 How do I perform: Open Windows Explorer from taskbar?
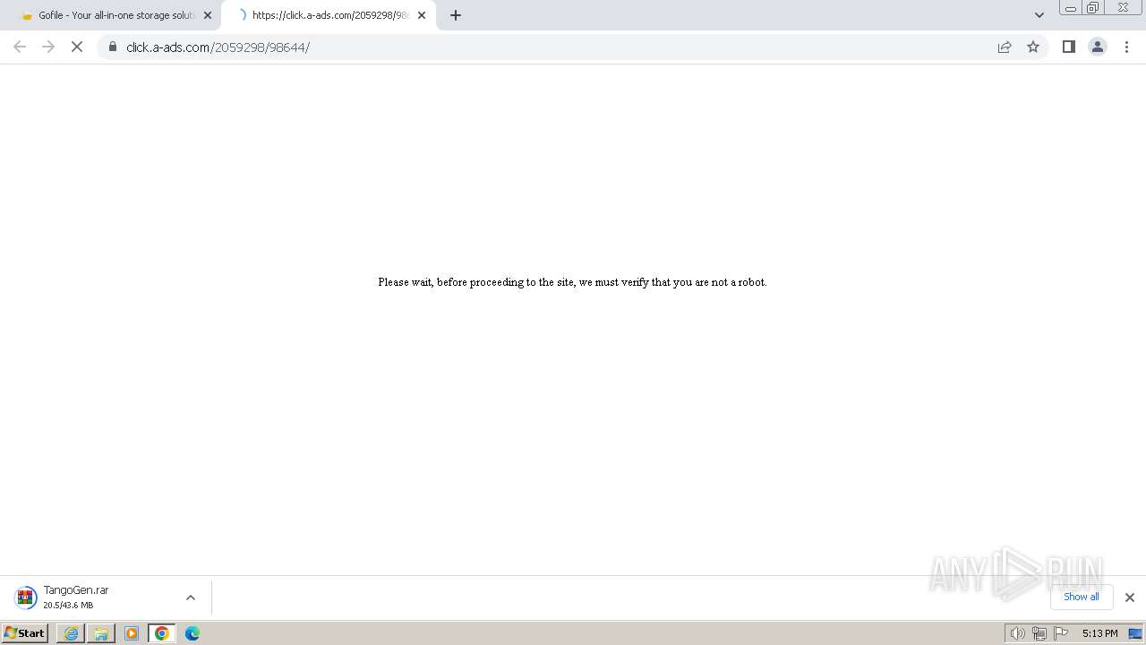click(x=101, y=633)
